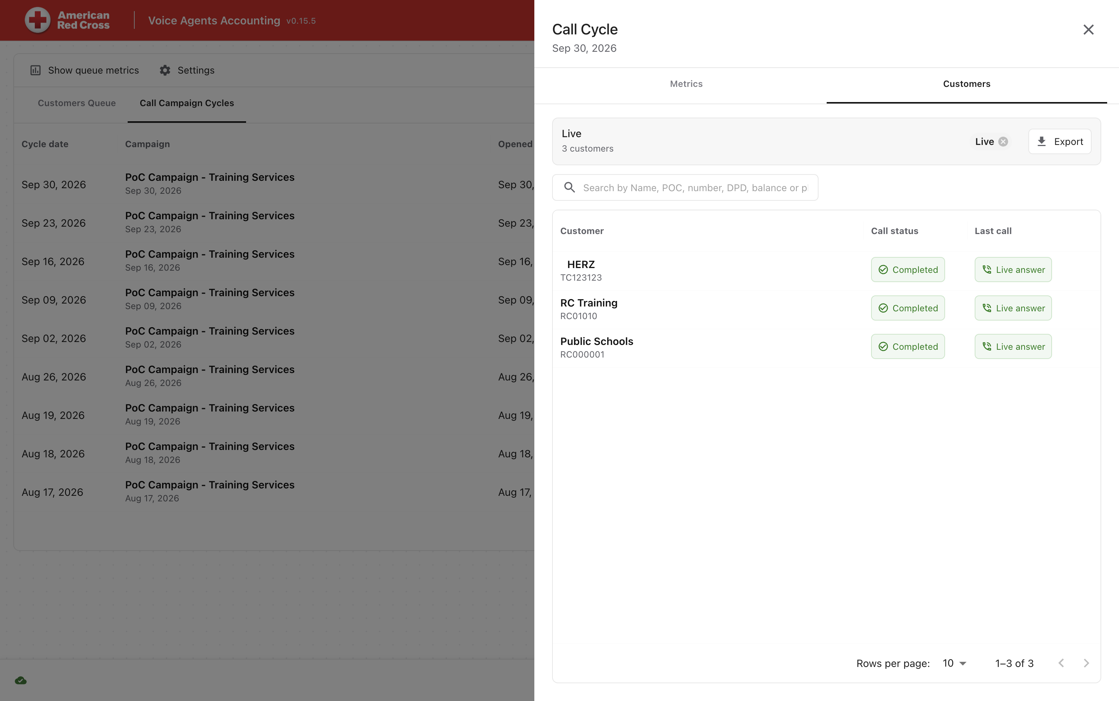Go to previous customers page arrow
Viewport: 1119px width, 701px height.
[1061, 663]
